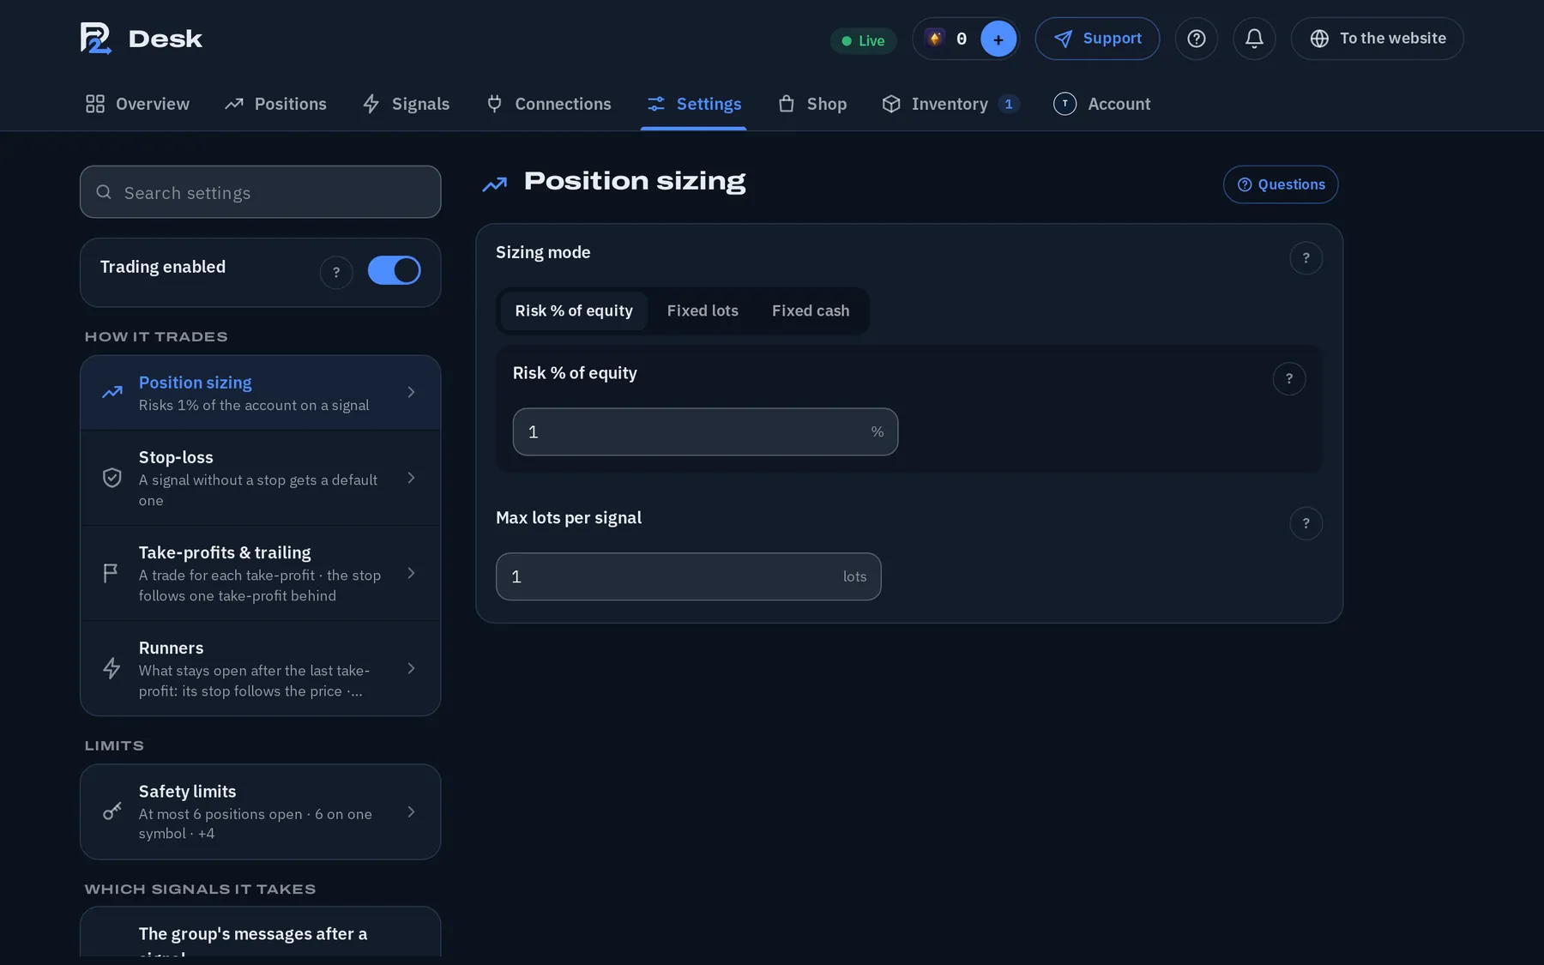The width and height of the screenshot is (1544, 965).
Task: Expand the Runners chevron
Action: pyautogui.click(x=412, y=668)
